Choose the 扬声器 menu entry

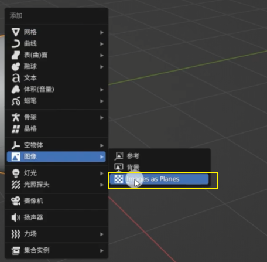point(56,217)
